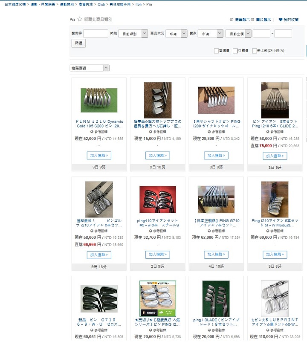Click the star icon to favorite the Pin category
Image resolution: width=307 pixels, height=350 pixels.
[x=79, y=19]
